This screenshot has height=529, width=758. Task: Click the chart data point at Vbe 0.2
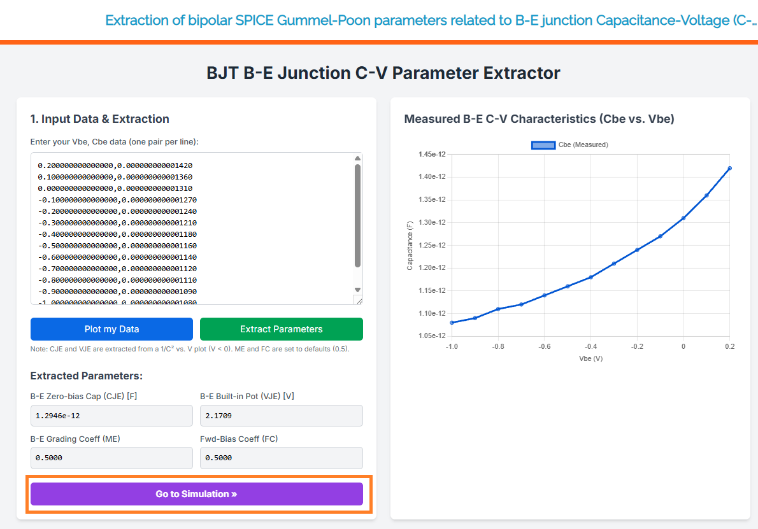pyautogui.click(x=729, y=168)
